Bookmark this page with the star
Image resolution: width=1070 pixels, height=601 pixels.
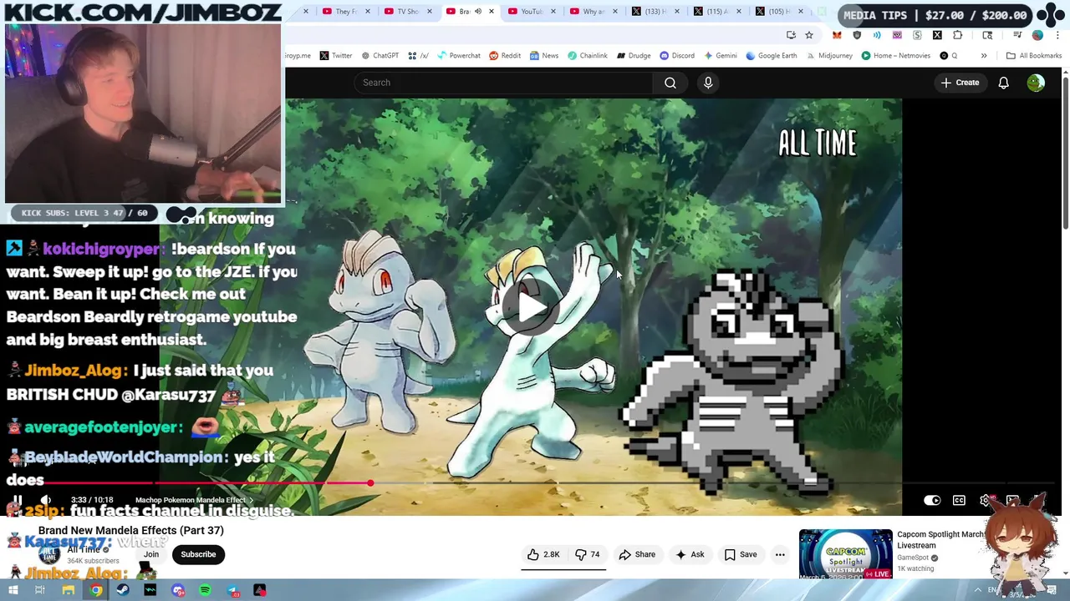point(808,35)
